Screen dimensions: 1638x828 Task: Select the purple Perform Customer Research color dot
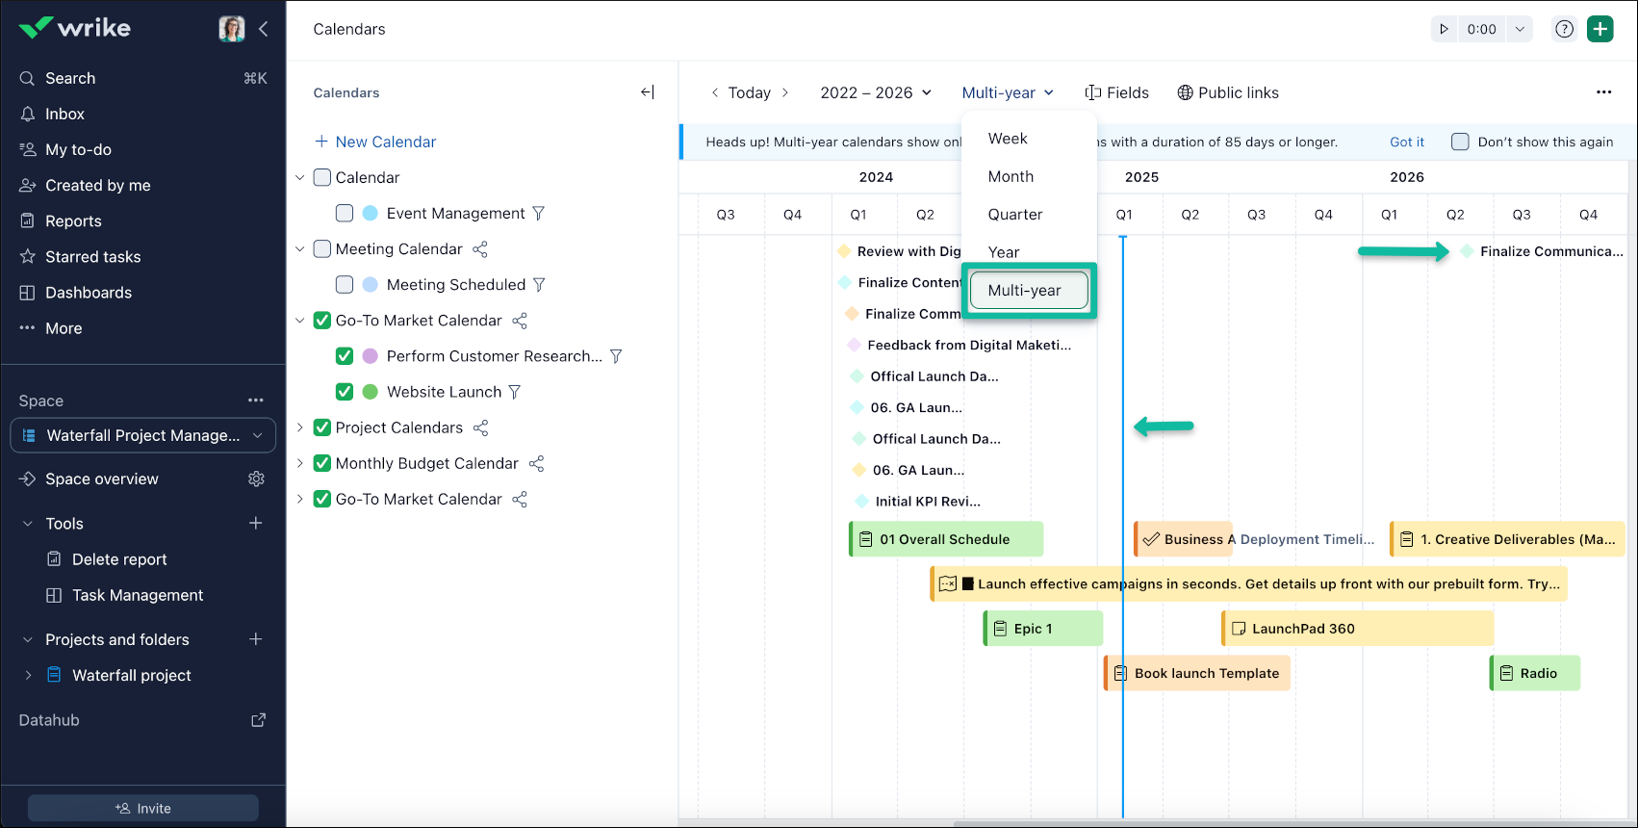[371, 356]
